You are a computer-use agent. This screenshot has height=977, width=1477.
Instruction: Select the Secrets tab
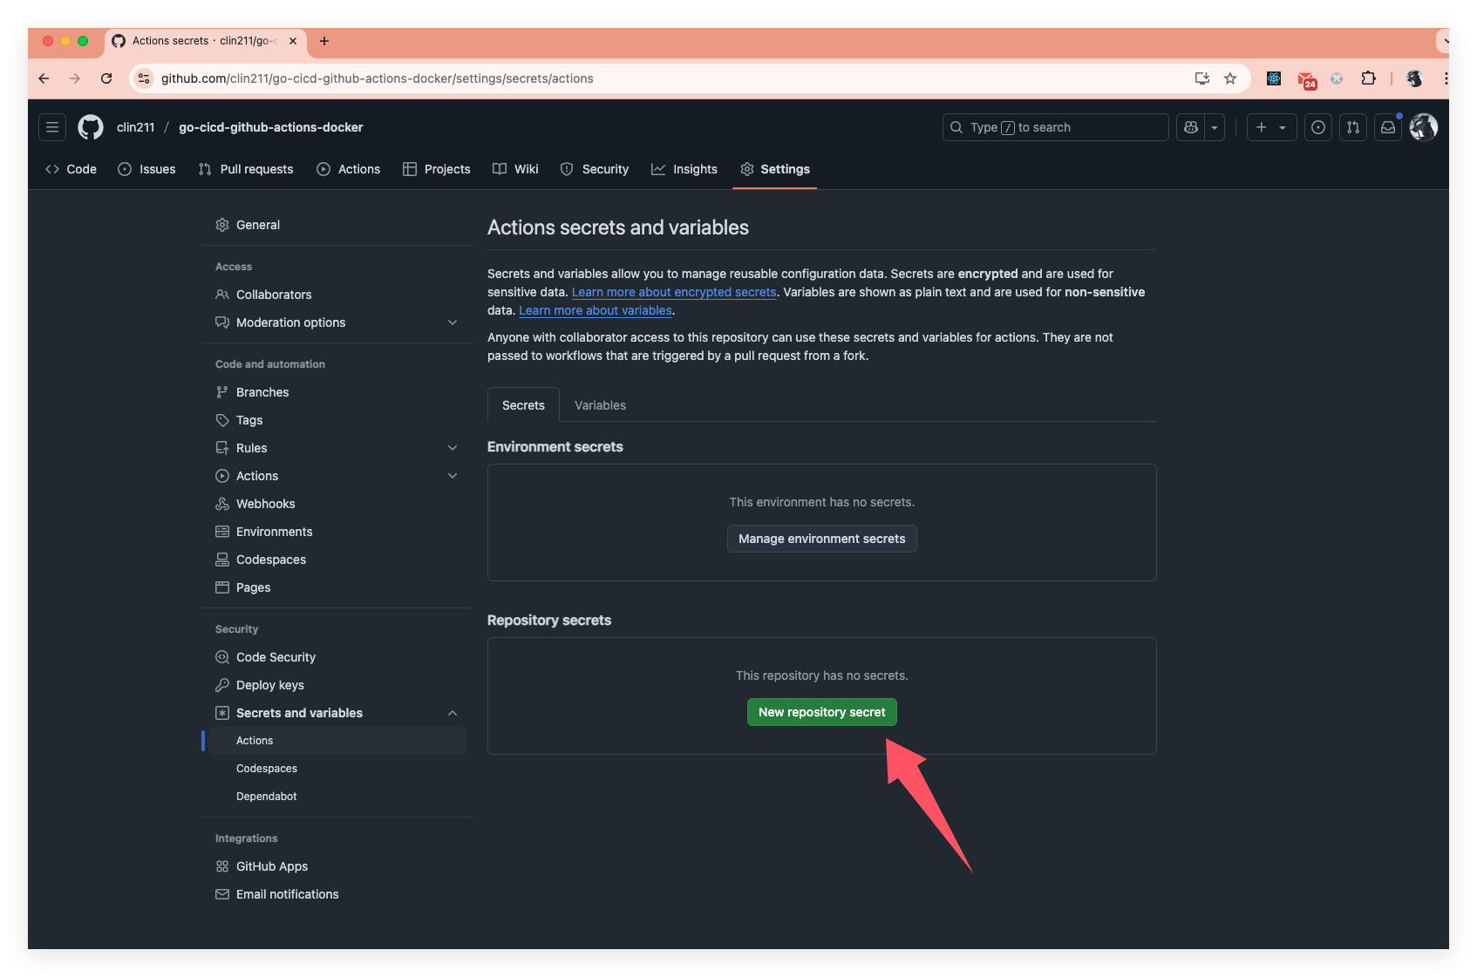click(523, 405)
